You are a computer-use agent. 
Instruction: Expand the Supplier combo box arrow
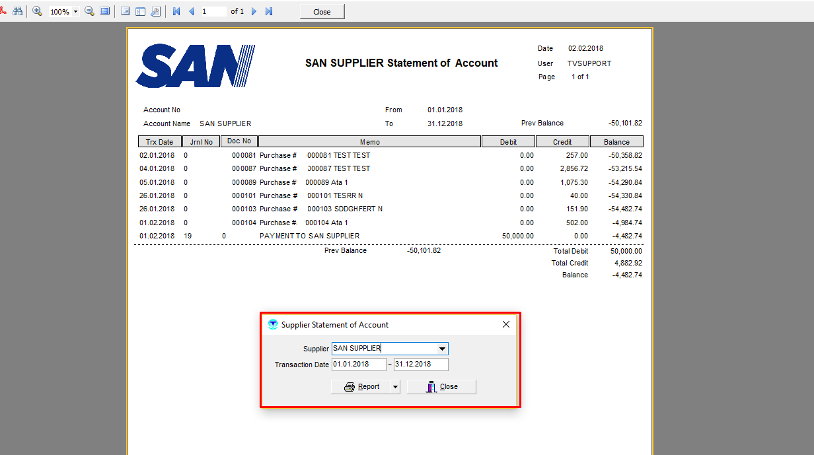click(442, 349)
